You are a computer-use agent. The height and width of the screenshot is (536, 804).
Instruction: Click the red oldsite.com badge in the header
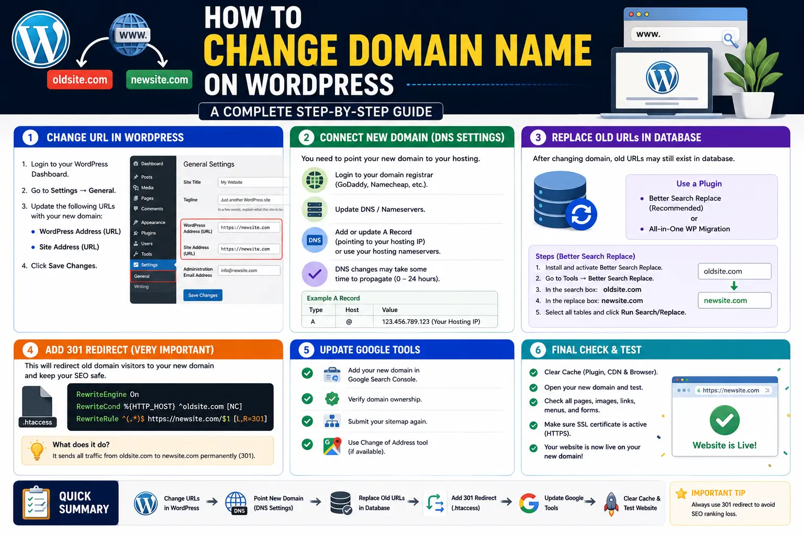[80, 80]
